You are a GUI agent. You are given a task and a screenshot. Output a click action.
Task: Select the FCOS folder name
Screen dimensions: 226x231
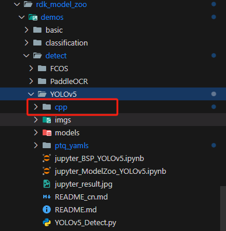coord(59,69)
